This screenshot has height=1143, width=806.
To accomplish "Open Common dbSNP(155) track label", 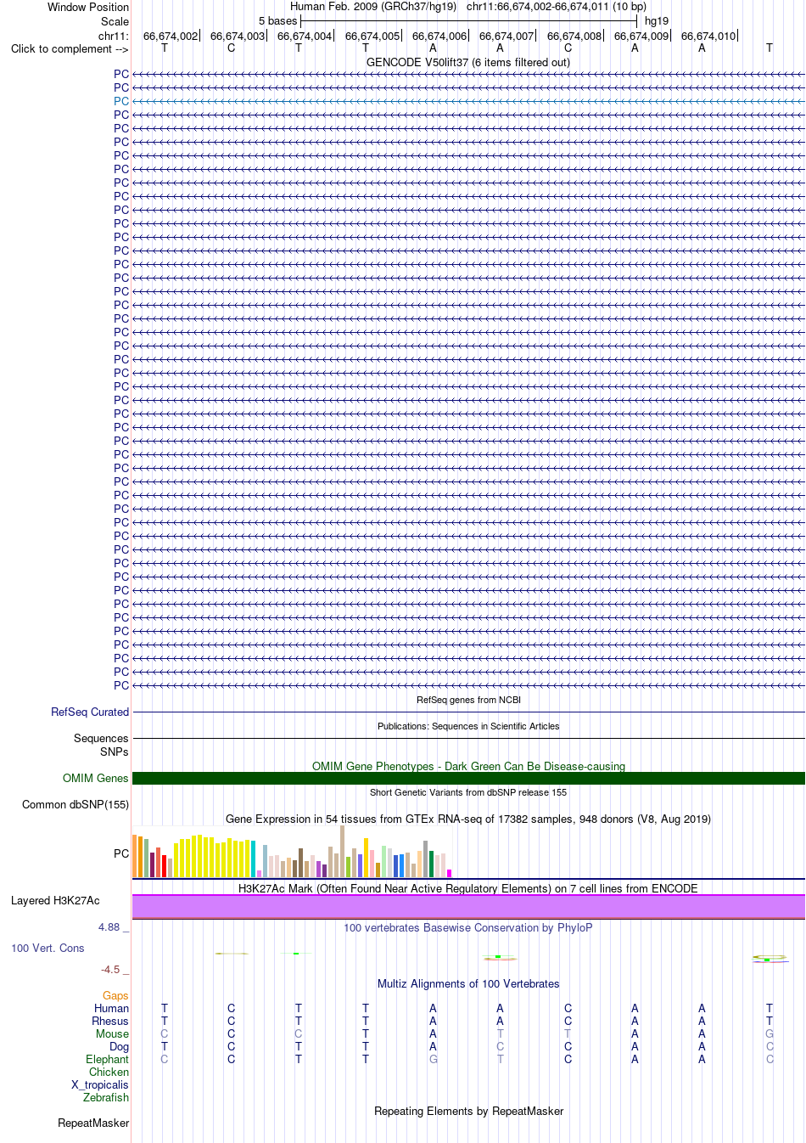I will (76, 804).
